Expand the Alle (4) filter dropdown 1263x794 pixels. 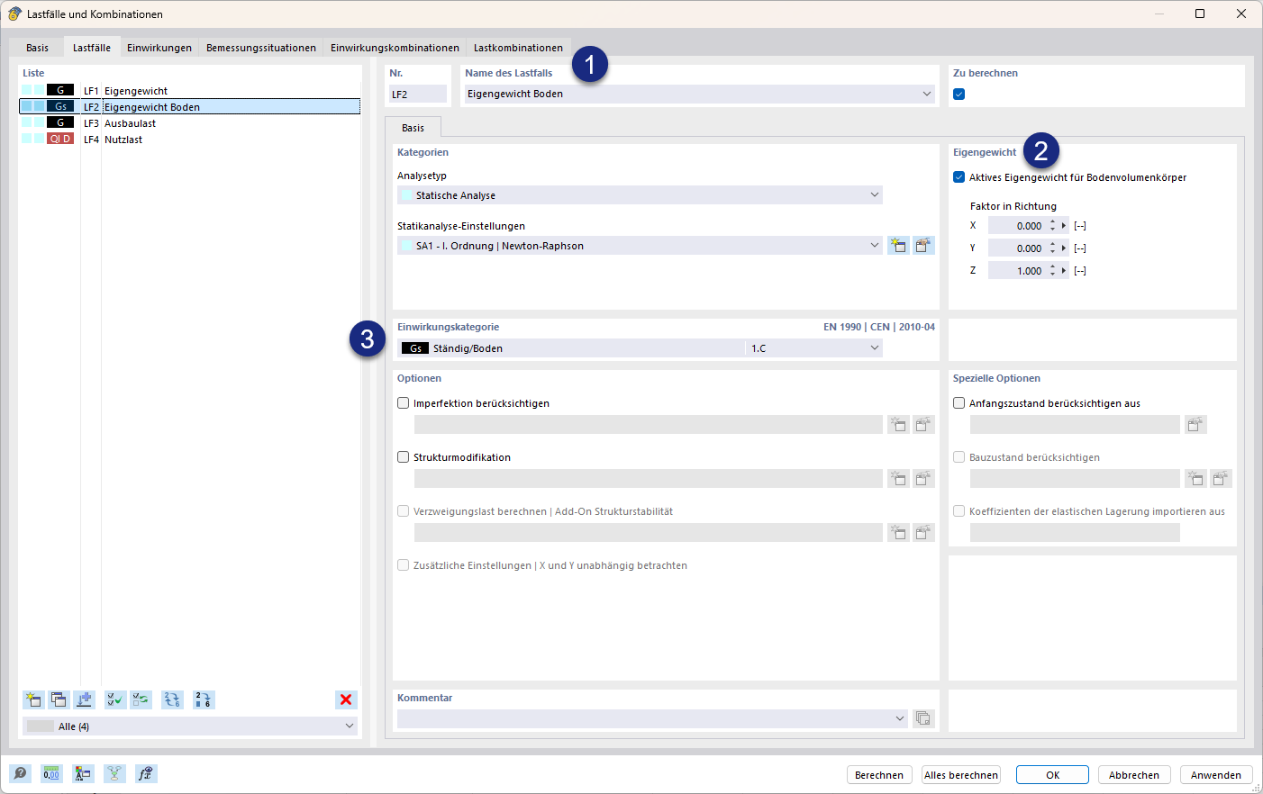[x=190, y=726]
